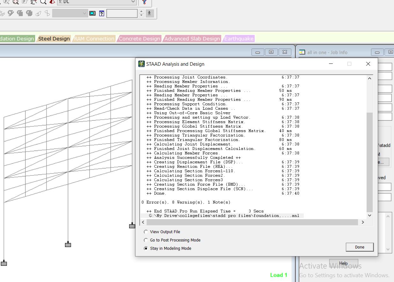Select the magnifier zoom tool in top toolbar
The width and height of the screenshot is (394, 282).
point(43,2)
